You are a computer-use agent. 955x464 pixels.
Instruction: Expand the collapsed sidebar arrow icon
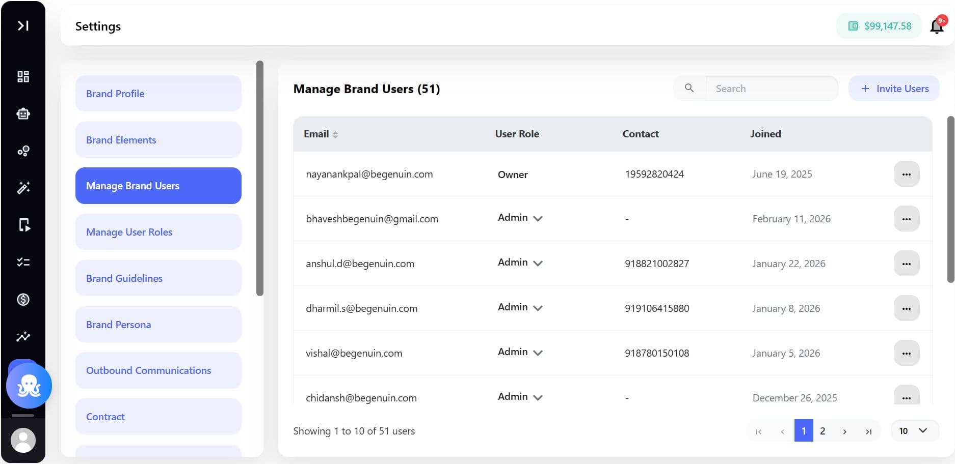[x=23, y=25]
